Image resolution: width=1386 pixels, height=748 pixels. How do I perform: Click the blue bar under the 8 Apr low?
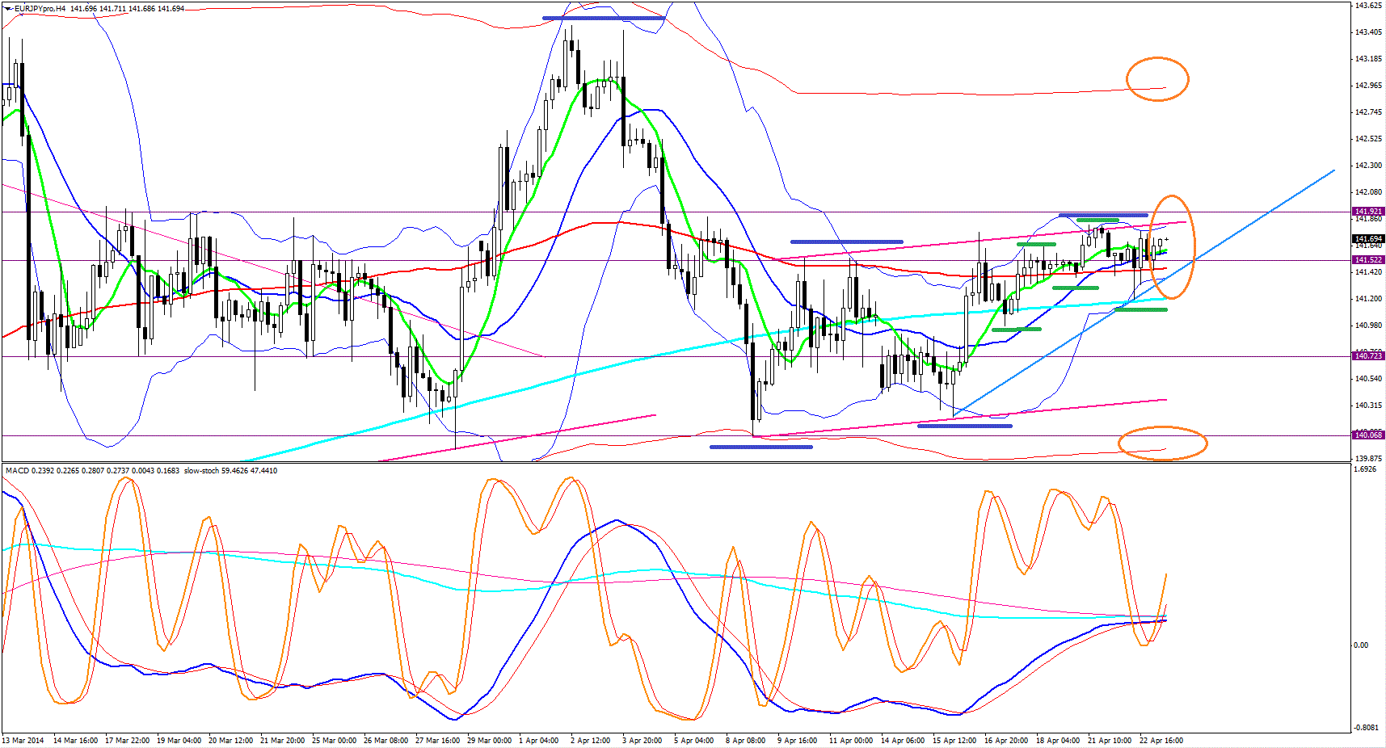tap(760, 447)
